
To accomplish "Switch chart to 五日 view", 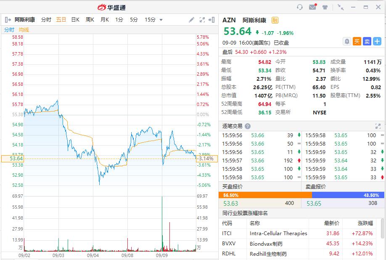I will pos(61,20).
